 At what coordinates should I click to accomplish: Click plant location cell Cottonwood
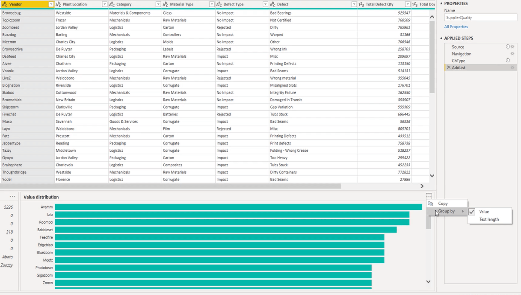[x=81, y=92]
